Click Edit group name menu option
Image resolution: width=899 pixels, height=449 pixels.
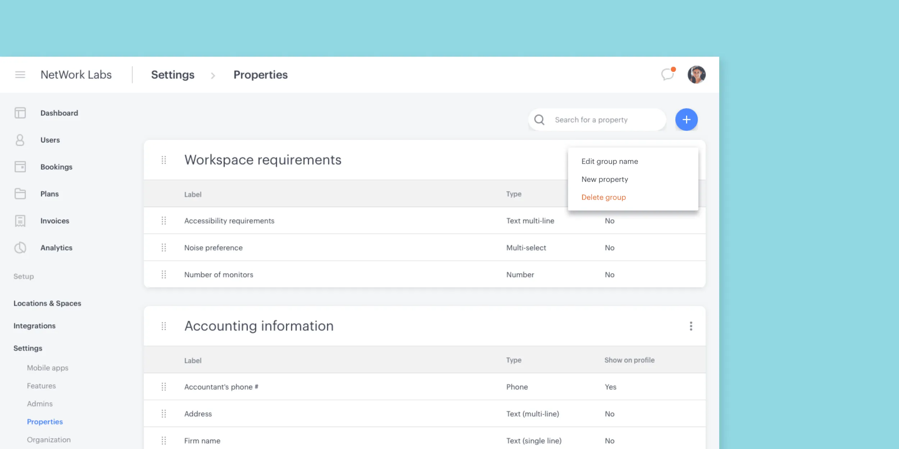click(x=610, y=161)
